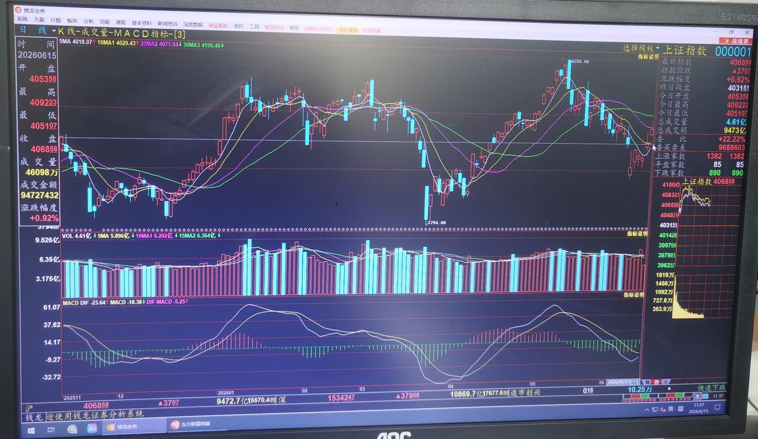Screen dimensions: 758x439
Task: Open the 工具 menu
Action: [x=254, y=27]
